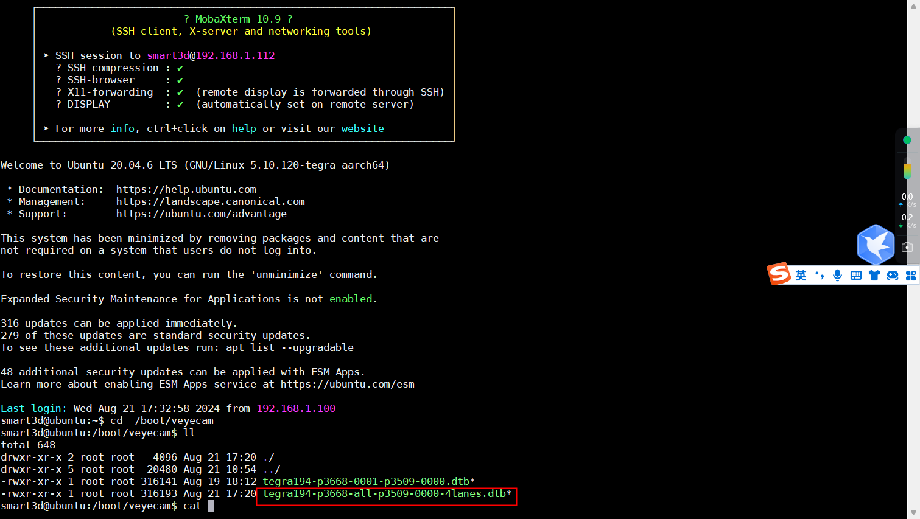The height and width of the screenshot is (519, 920).
Task: Click the microphone voice input icon
Action: 838,276
